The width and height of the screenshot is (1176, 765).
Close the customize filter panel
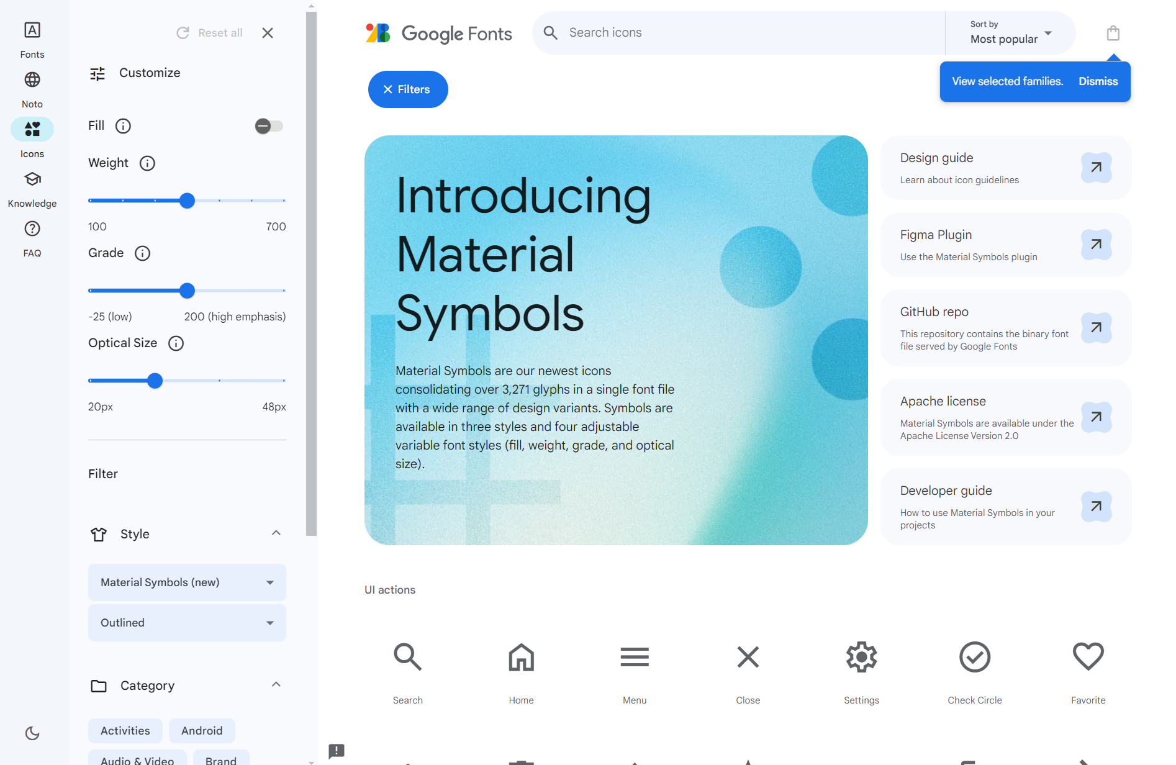click(x=268, y=33)
